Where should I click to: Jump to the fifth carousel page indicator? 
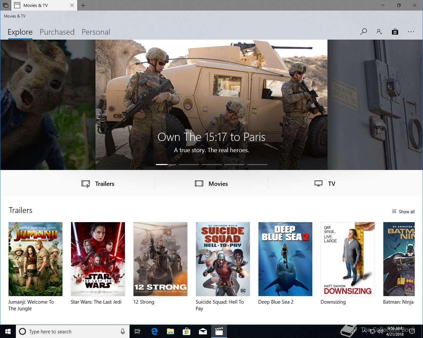257,164
